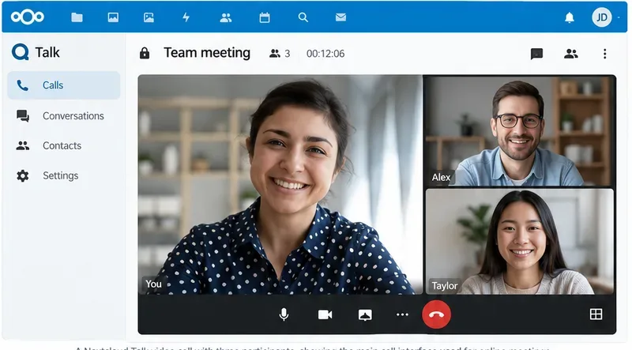Show the participants list icon in header
This screenshot has width=632, height=350.
click(570, 54)
